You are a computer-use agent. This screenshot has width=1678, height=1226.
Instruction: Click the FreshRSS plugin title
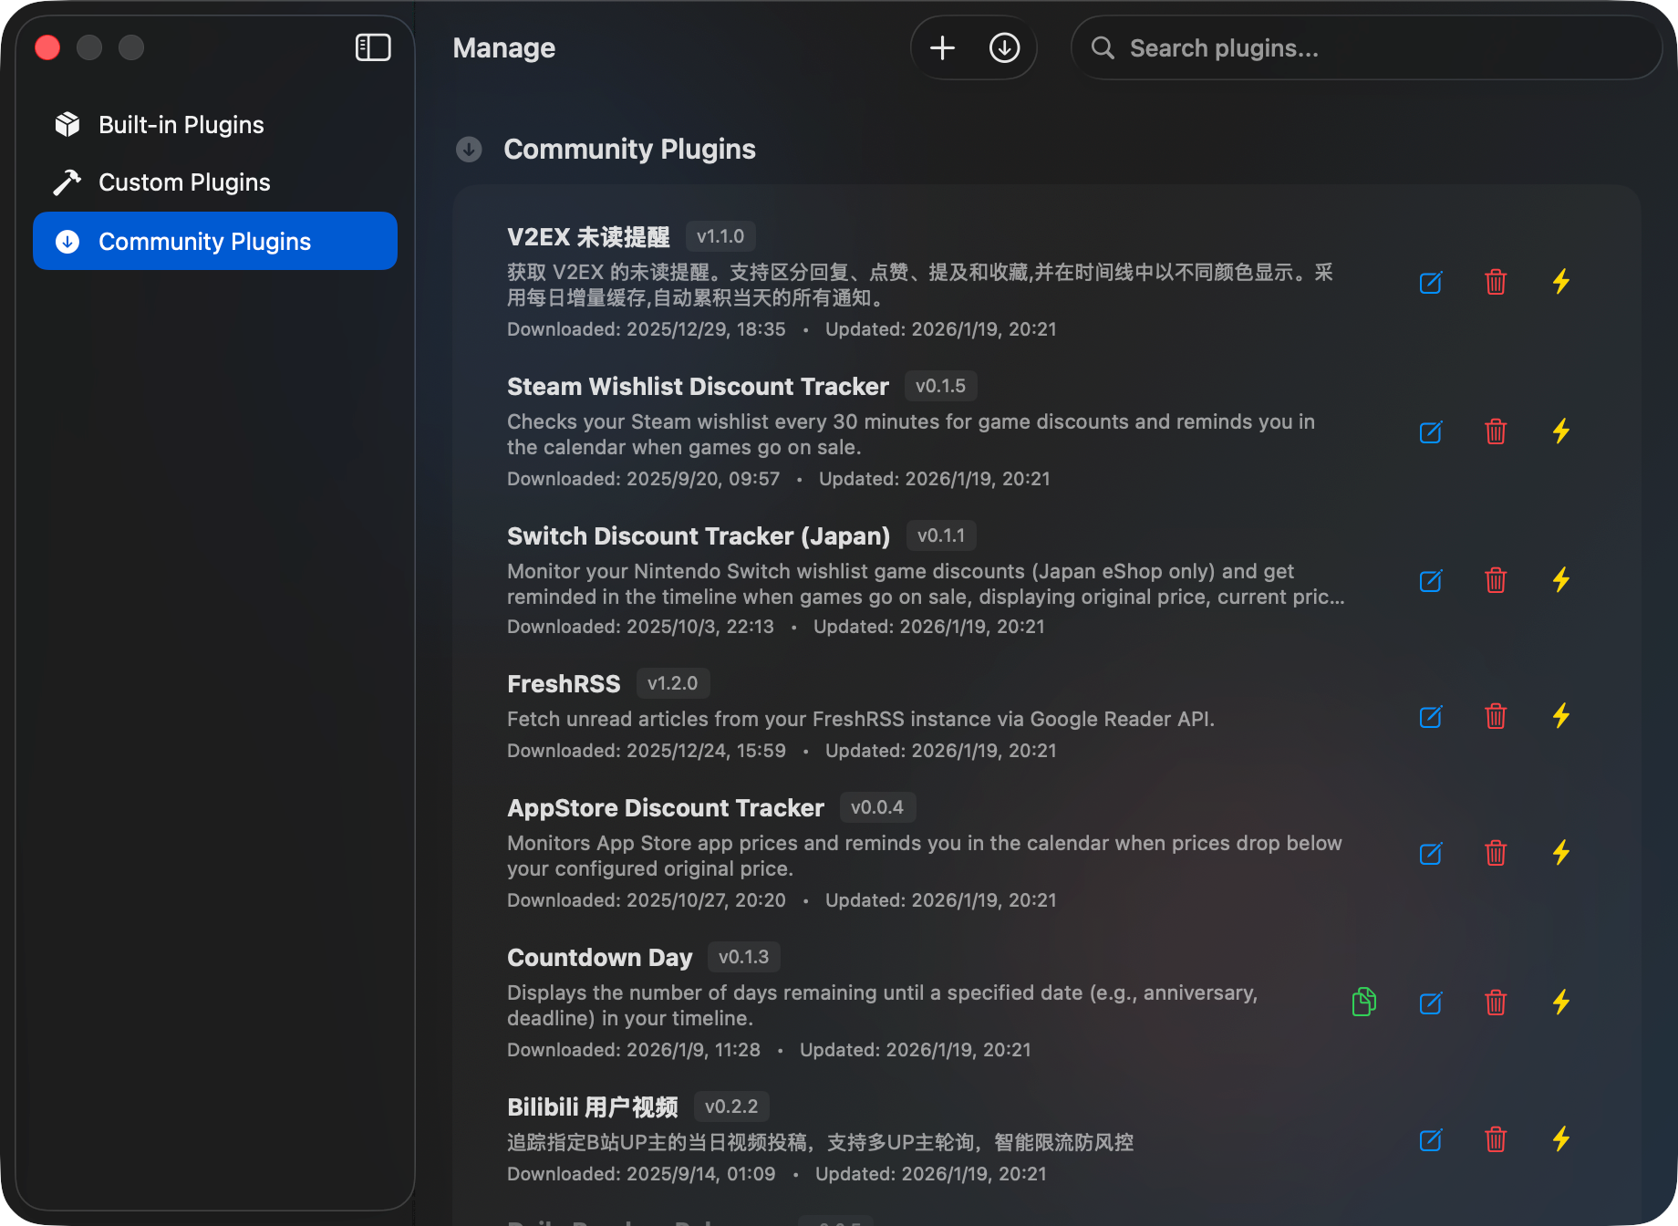coord(564,684)
